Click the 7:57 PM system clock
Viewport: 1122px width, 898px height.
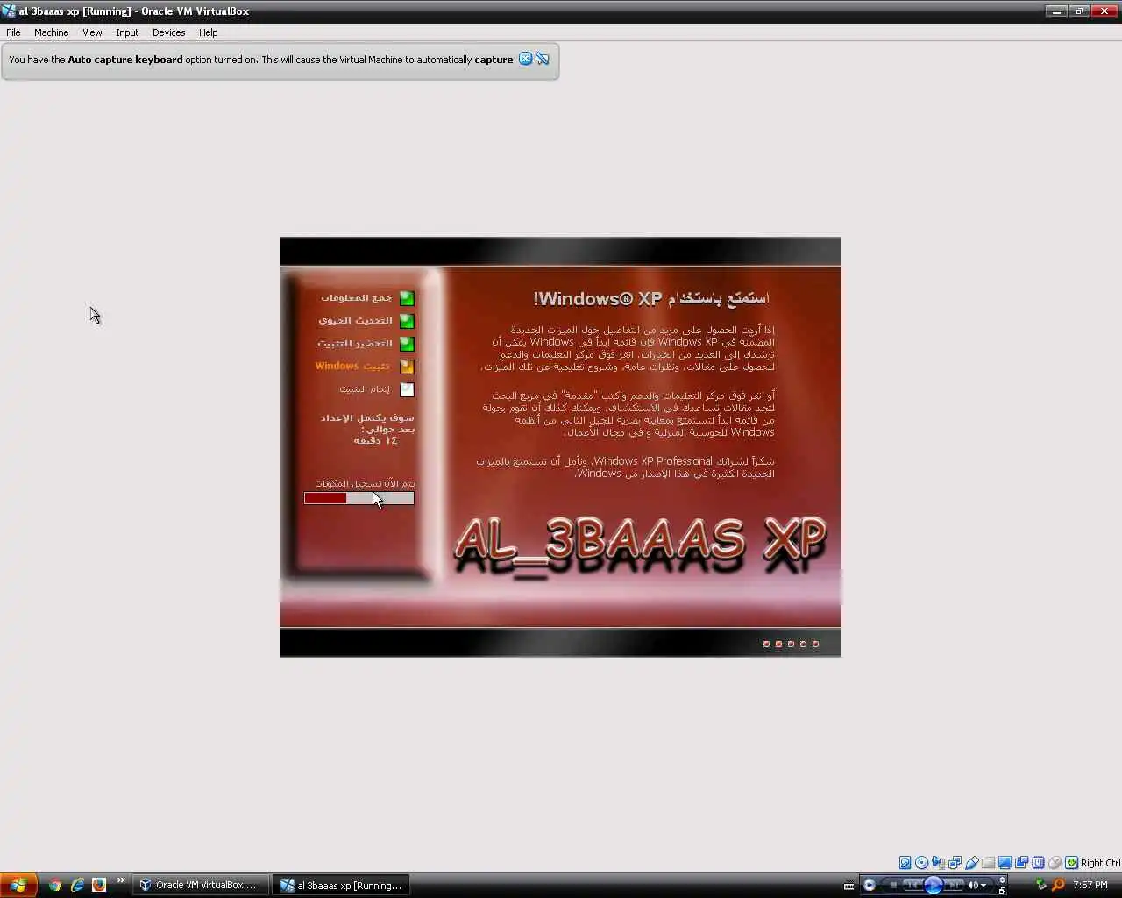pyautogui.click(x=1090, y=885)
